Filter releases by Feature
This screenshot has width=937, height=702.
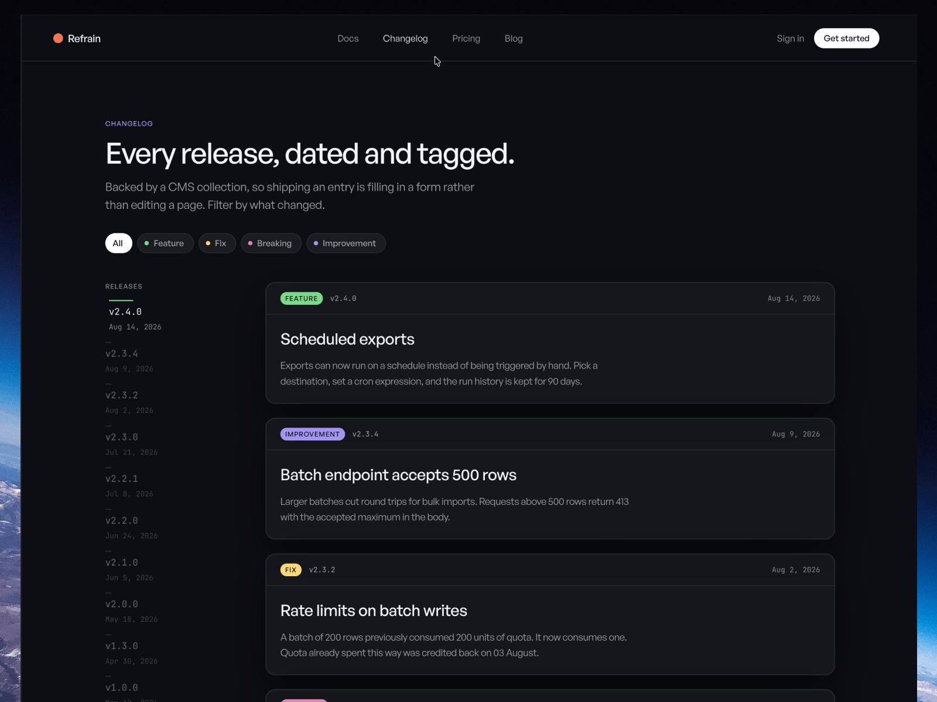[165, 243]
